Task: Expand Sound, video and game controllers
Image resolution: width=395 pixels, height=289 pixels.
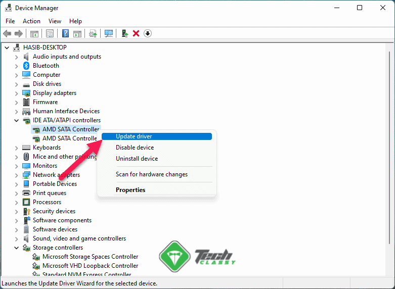Action: [x=16, y=239]
